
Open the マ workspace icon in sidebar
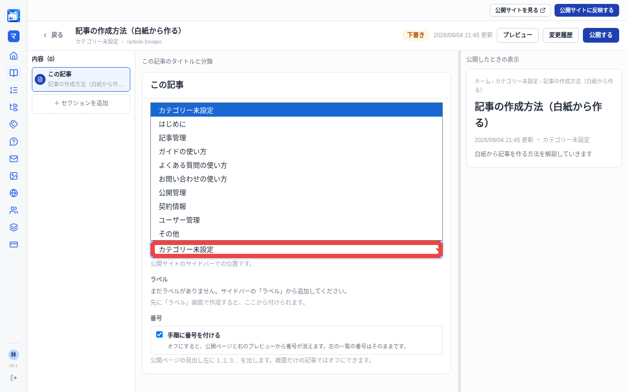tap(14, 36)
